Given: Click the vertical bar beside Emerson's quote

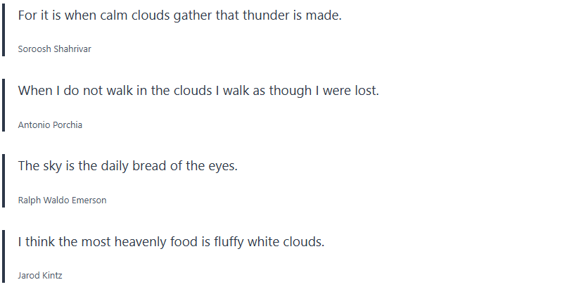Looking at the screenshot, I should point(4,181).
